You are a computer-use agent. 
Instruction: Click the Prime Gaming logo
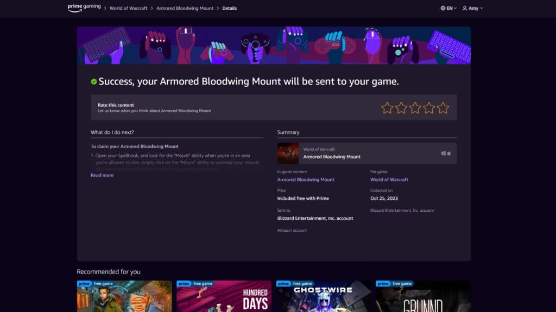84,8
